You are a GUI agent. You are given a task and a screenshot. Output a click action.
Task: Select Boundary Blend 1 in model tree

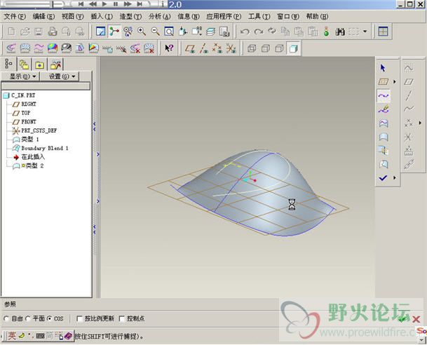coord(44,148)
